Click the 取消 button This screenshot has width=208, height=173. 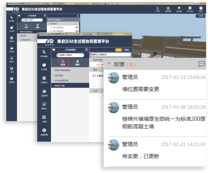pos(126,50)
